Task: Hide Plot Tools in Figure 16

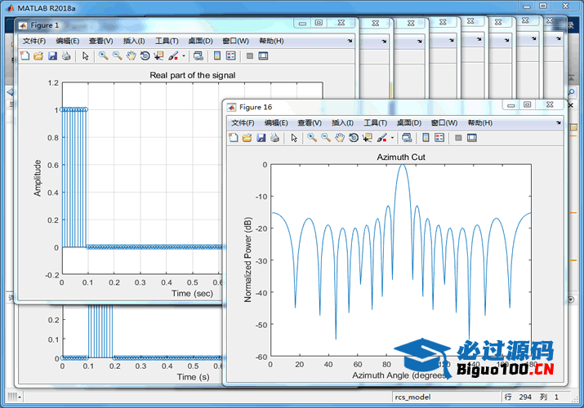Action: [x=458, y=138]
